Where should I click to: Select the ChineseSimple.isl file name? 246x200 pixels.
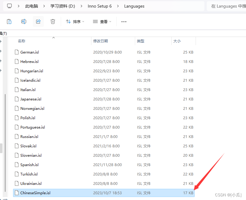pyautogui.click(x=35, y=193)
